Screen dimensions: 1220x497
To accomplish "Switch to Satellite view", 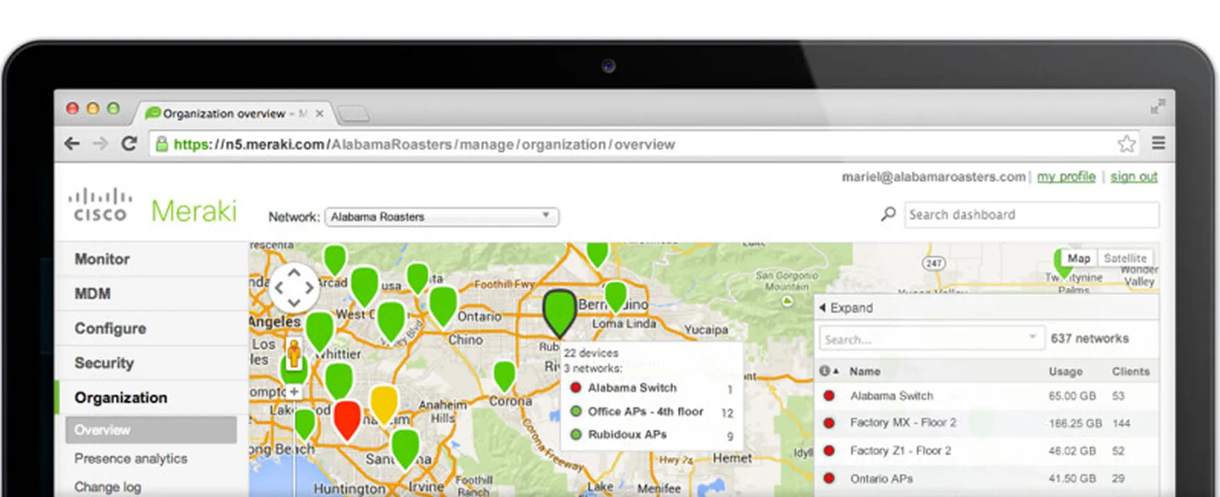I will tap(1125, 258).
